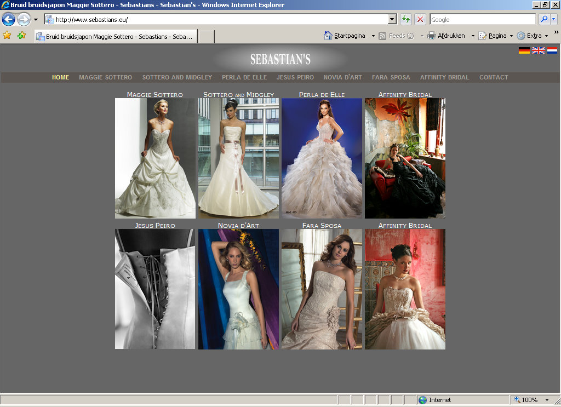
Task: Click the green Refresh page icon
Action: 406,19
